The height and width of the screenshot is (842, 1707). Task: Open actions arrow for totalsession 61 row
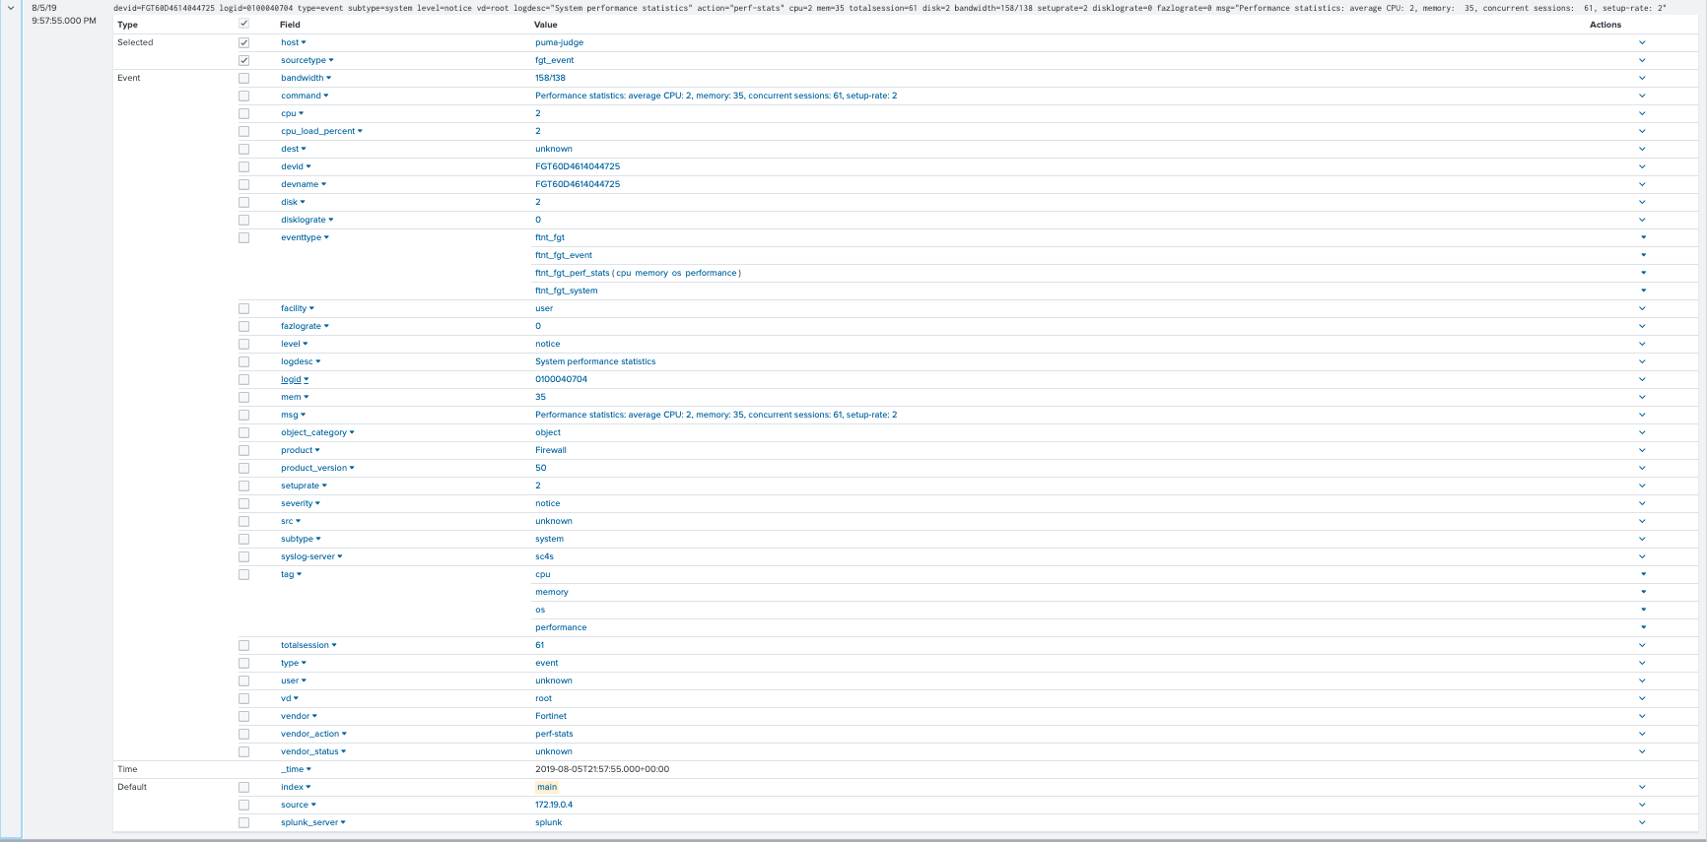pyautogui.click(x=1642, y=645)
